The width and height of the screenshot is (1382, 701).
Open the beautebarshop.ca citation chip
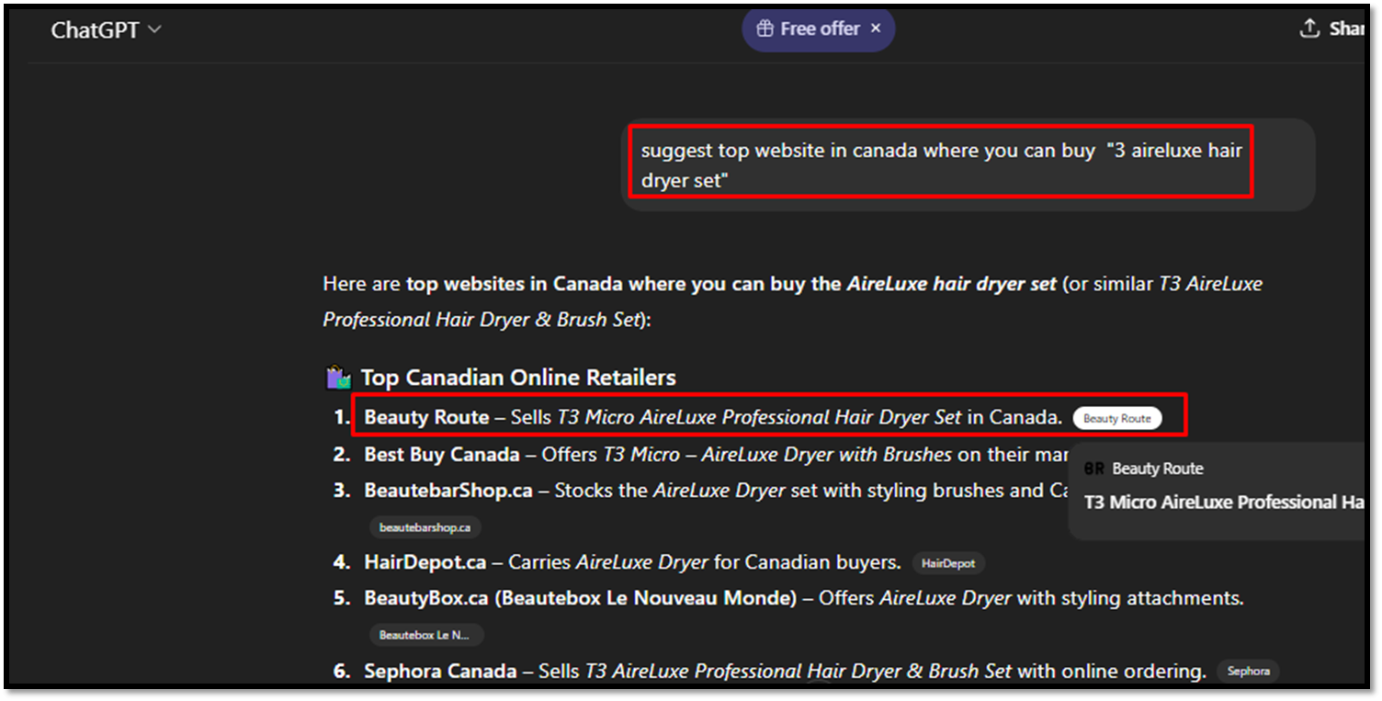pos(425,527)
